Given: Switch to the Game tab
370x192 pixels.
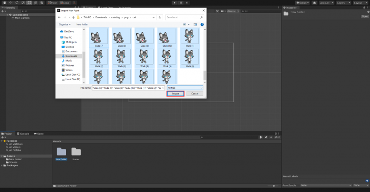Looking at the screenshot, I should [39, 134].
